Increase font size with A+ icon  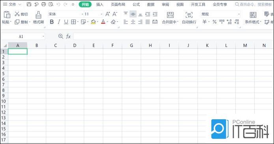[x=108, y=14]
